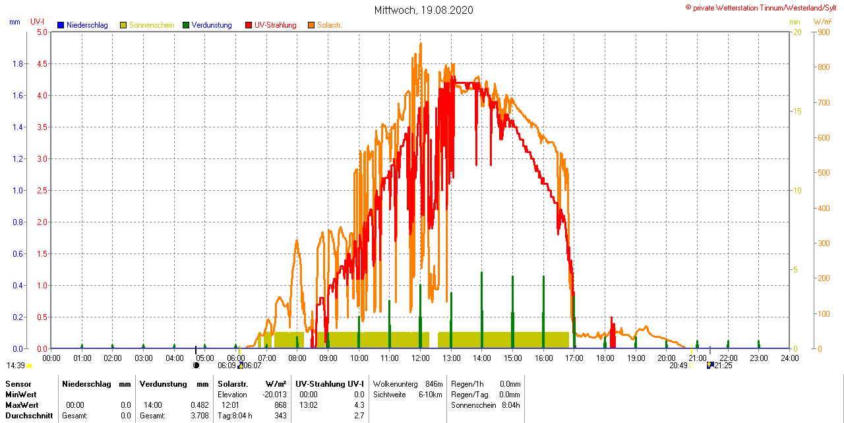Click the 12:00 label on the time axis
844x423 pixels.
click(x=420, y=358)
